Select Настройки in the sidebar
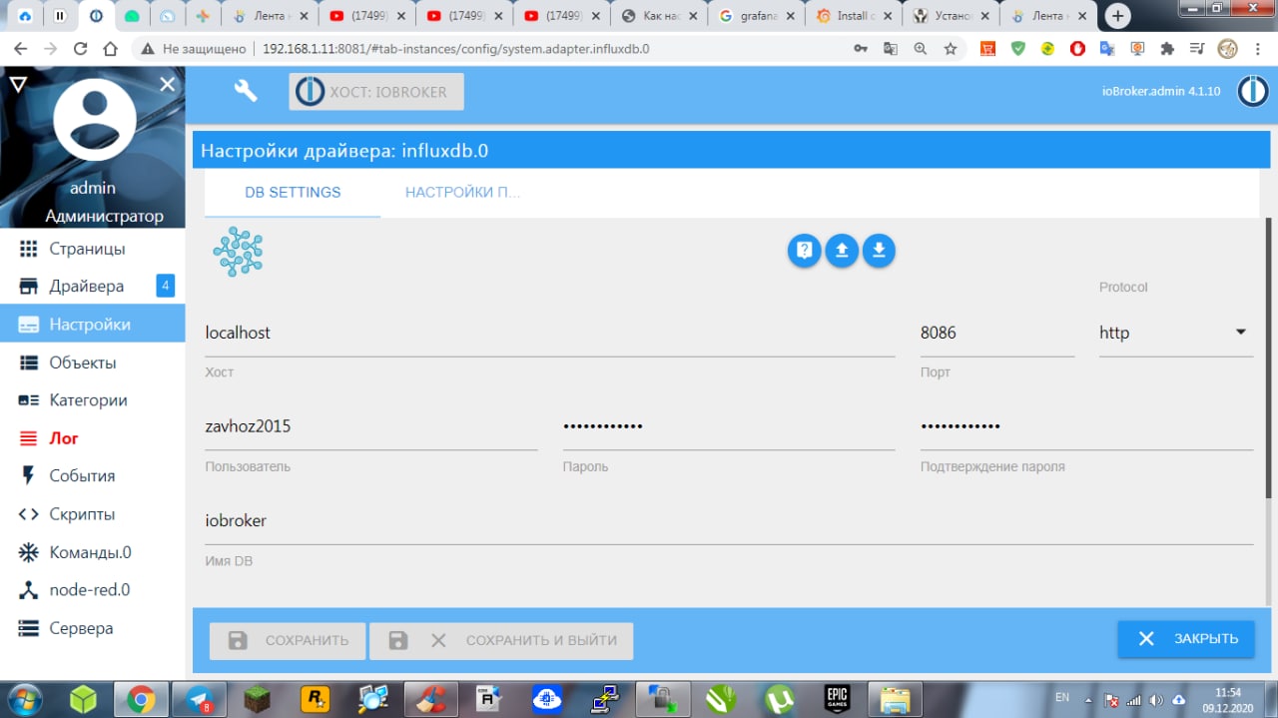This screenshot has width=1278, height=718. click(93, 325)
